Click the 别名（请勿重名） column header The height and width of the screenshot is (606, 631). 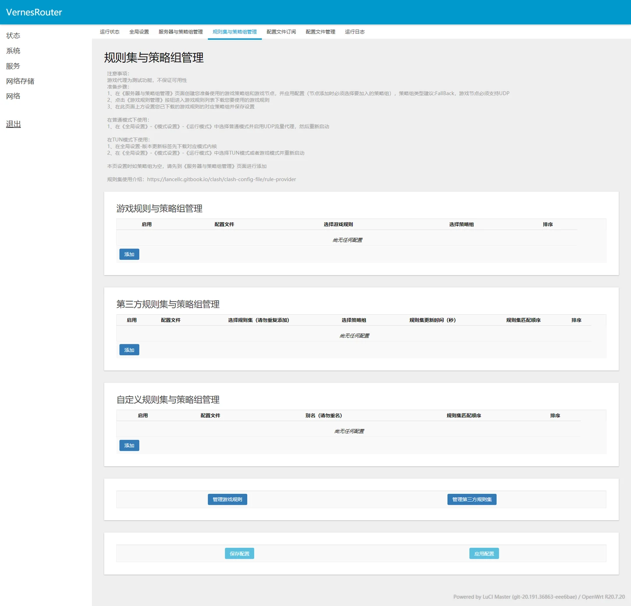click(x=324, y=416)
